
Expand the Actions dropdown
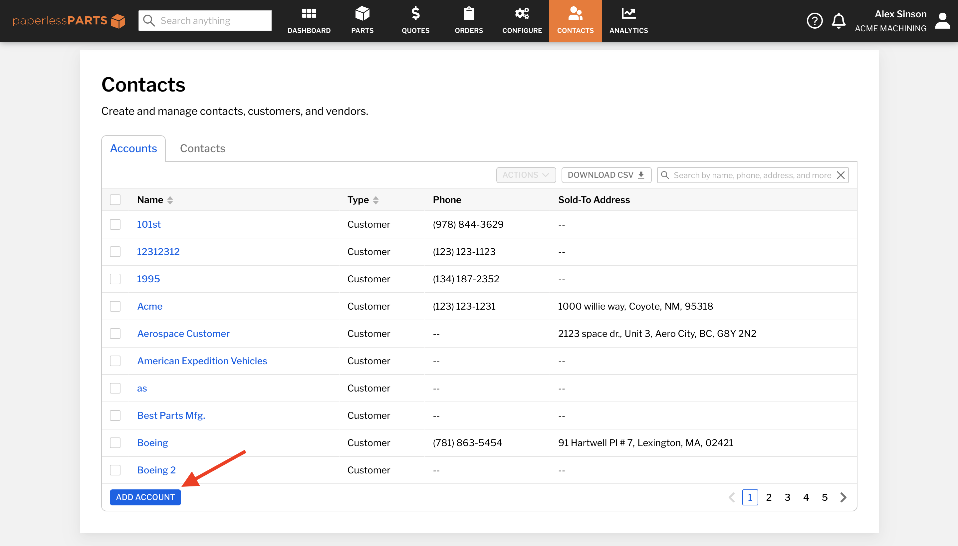526,175
